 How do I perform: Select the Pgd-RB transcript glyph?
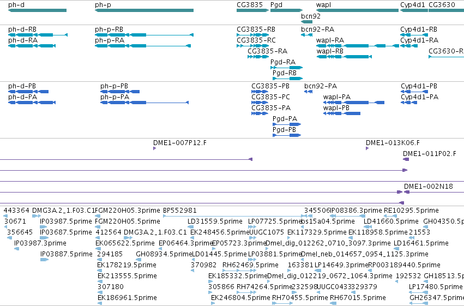pos(288,79)
